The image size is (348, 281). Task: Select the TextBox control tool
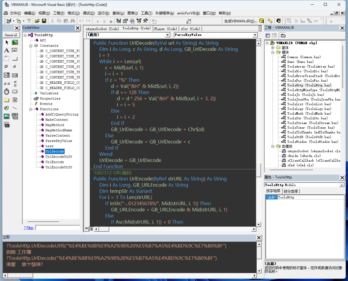(15, 50)
